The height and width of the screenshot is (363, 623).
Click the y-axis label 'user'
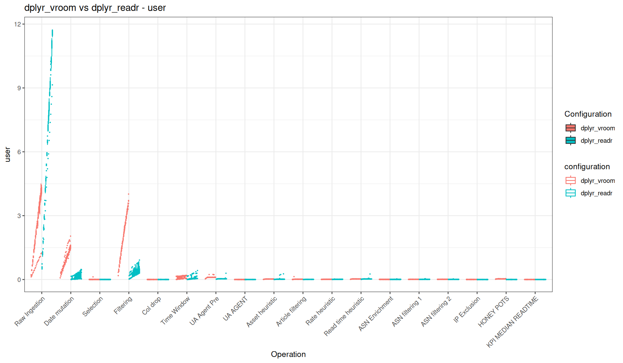point(8,155)
